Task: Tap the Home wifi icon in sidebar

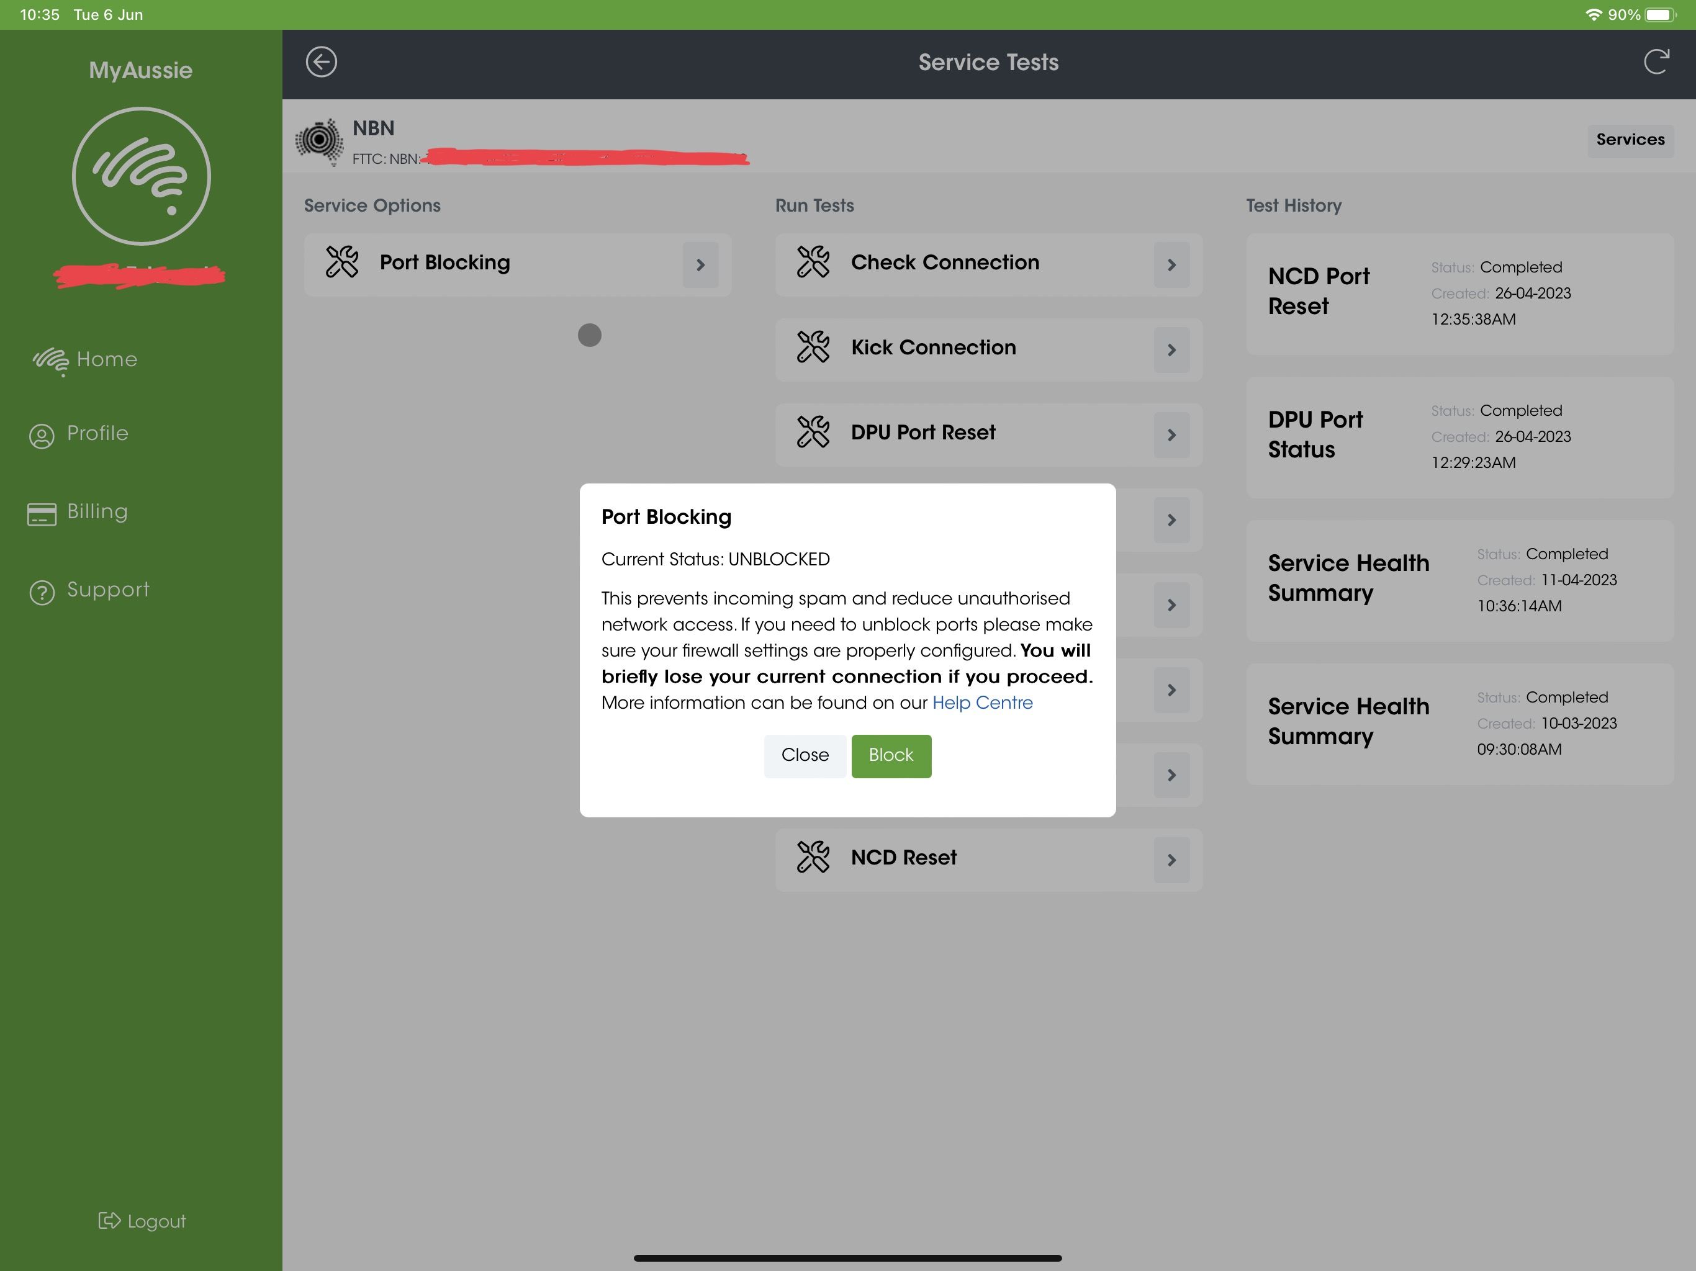Action: (51, 361)
